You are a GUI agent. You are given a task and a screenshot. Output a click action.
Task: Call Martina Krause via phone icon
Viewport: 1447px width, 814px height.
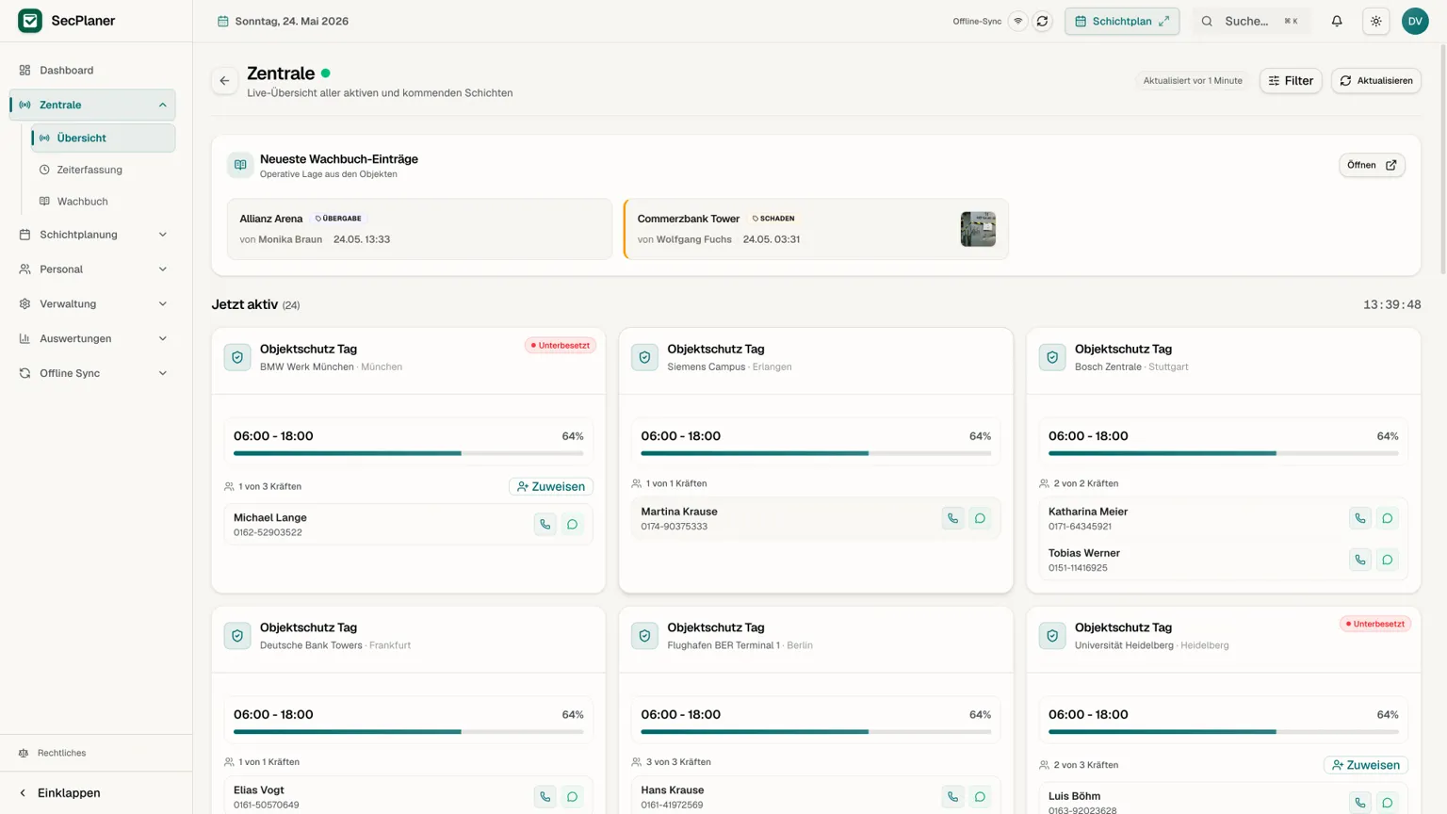[953, 518]
